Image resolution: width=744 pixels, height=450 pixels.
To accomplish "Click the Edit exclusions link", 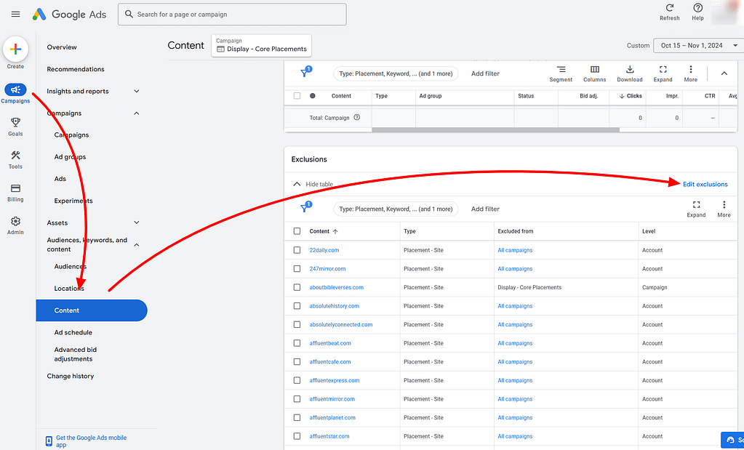I will pyautogui.click(x=705, y=185).
